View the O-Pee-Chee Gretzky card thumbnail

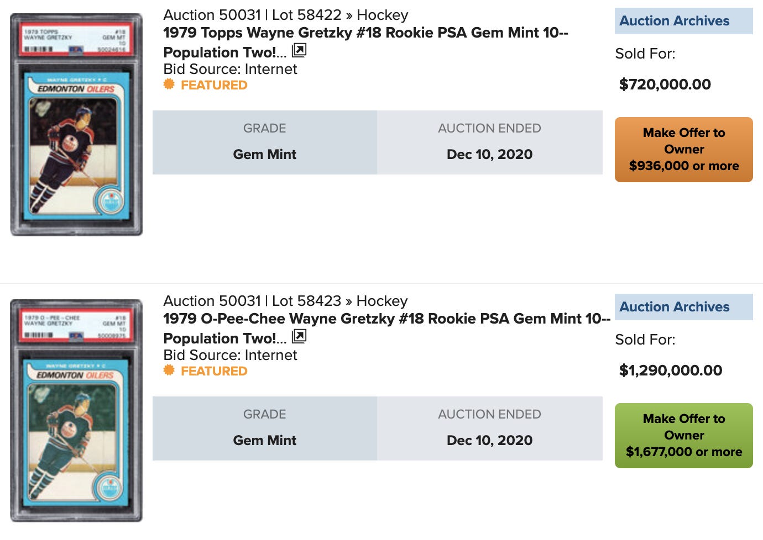pyautogui.click(x=76, y=411)
